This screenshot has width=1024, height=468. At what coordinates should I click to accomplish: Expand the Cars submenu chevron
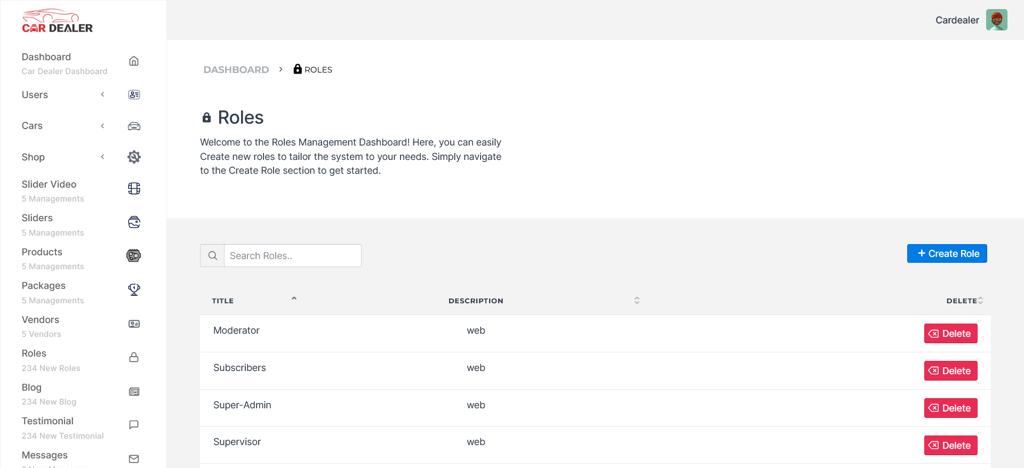[102, 126]
